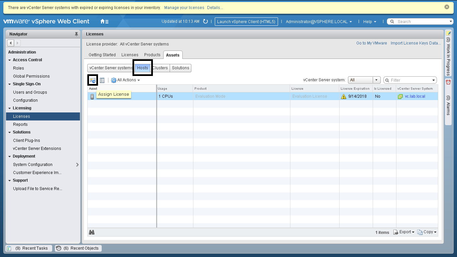Click the binoculars find icon
457x257 pixels.
point(92,232)
